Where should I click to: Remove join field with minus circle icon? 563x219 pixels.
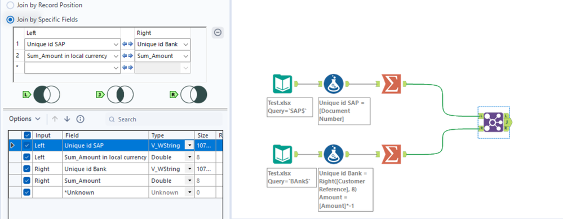(x=218, y=33)
